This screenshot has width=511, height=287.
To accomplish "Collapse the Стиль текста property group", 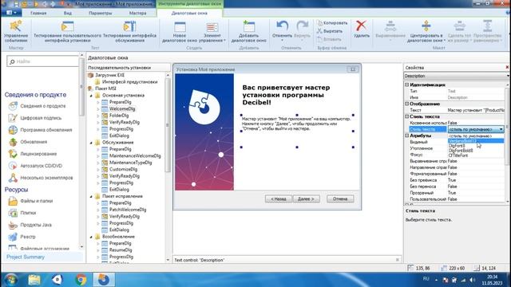I will click(x=407, y=116).
